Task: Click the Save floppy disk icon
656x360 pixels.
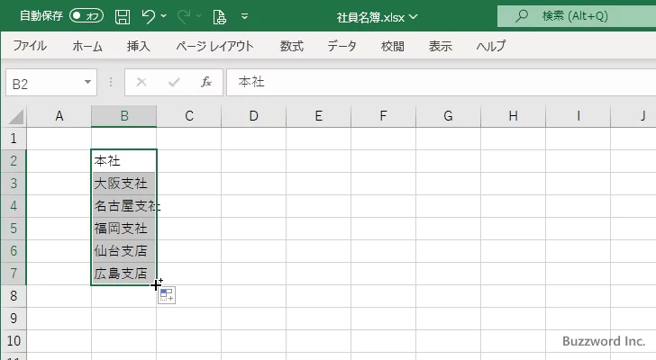Action: (x=123, y=17)
